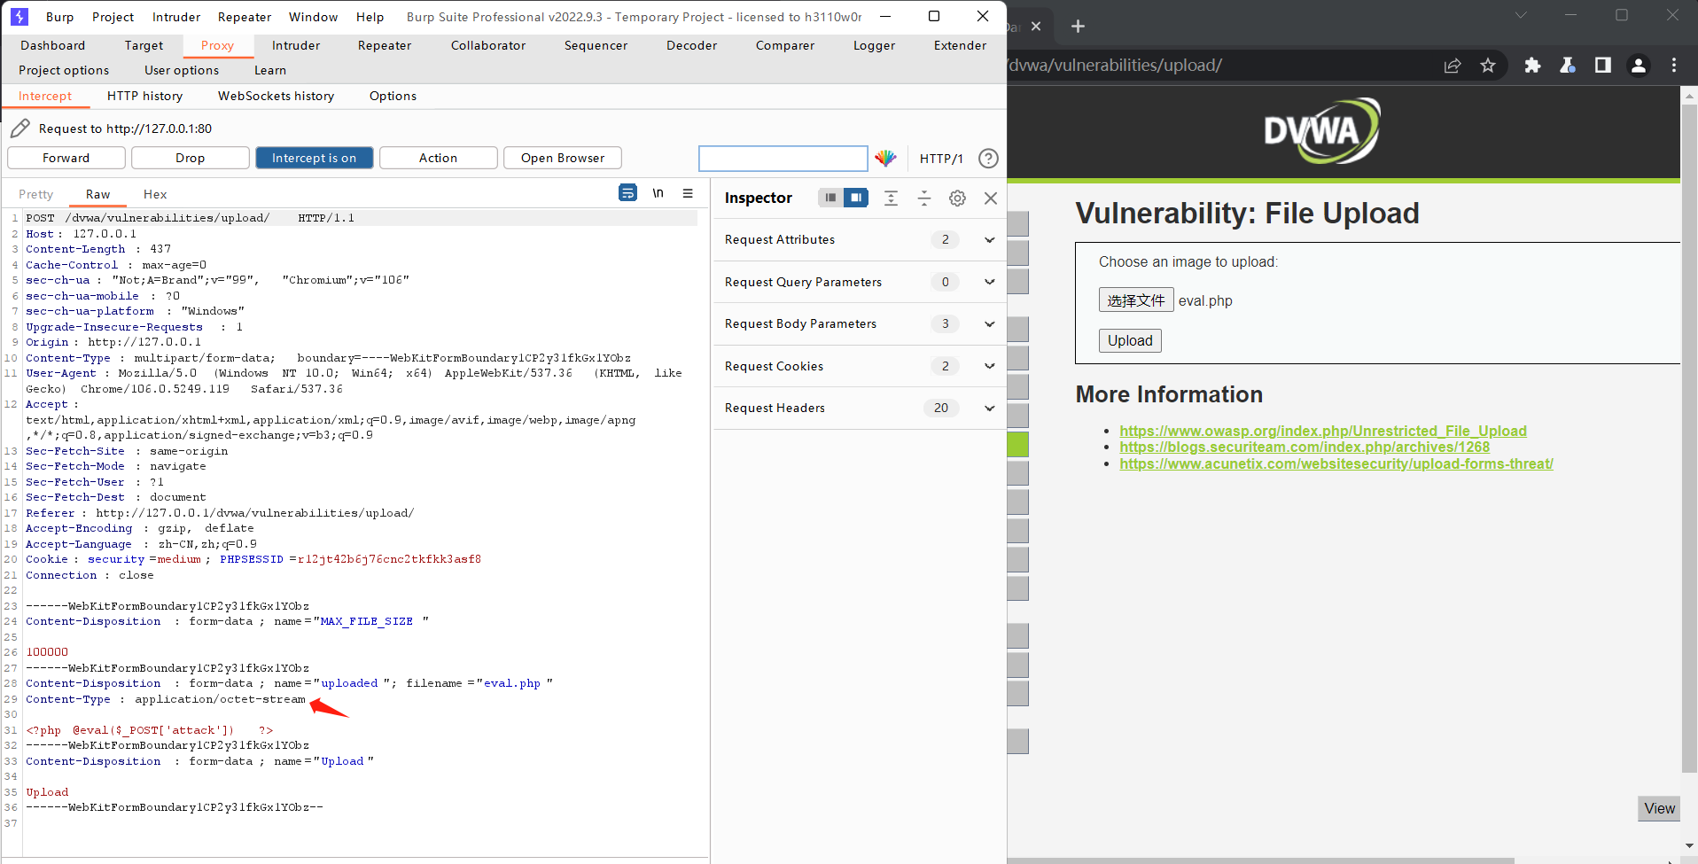Click the eval.php filename in request
This screenshot has height=864, width=1698.
click(x=512, y=683)
